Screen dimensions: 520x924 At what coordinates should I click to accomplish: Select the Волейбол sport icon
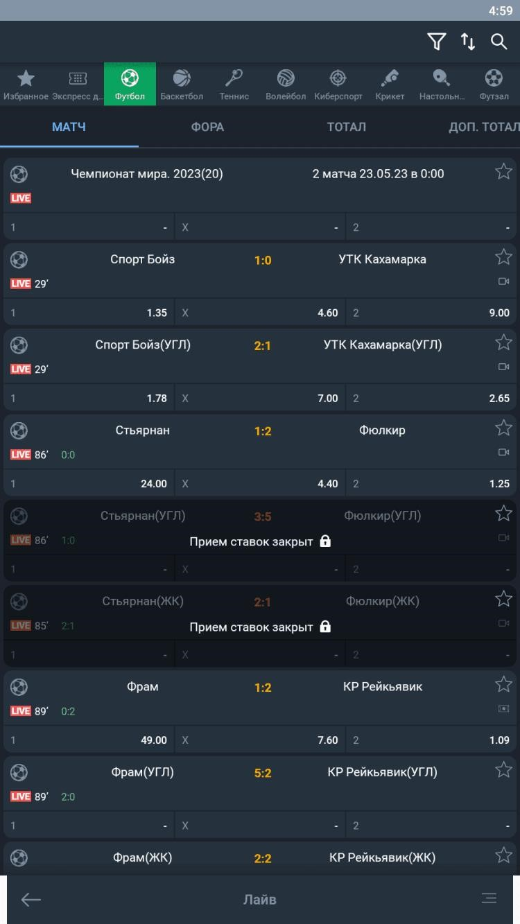point(286,84)
